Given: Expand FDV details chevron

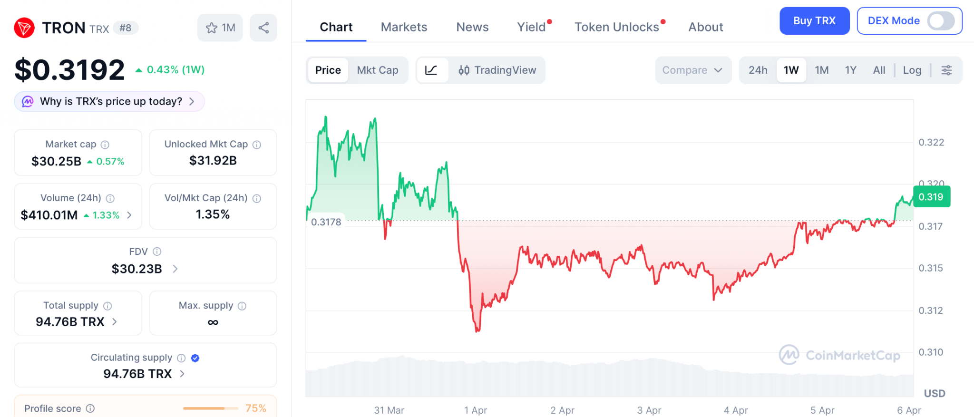Looking at the screenshot, I should [x=175, y=269].
